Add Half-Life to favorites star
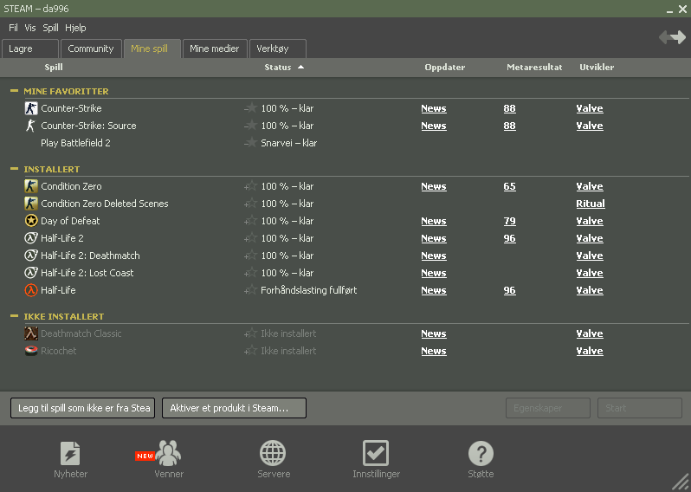691x492 pixels. [x=250, y=290]
